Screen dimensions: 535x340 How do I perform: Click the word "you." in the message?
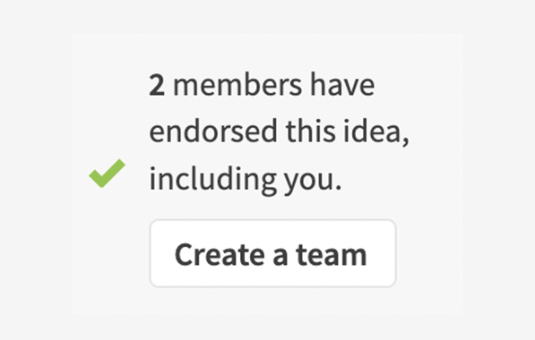tap(313, 181)
